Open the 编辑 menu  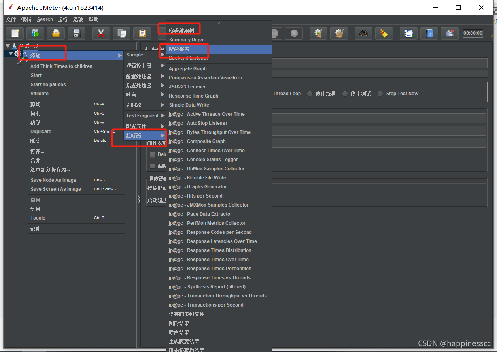[x=26, y=19]
